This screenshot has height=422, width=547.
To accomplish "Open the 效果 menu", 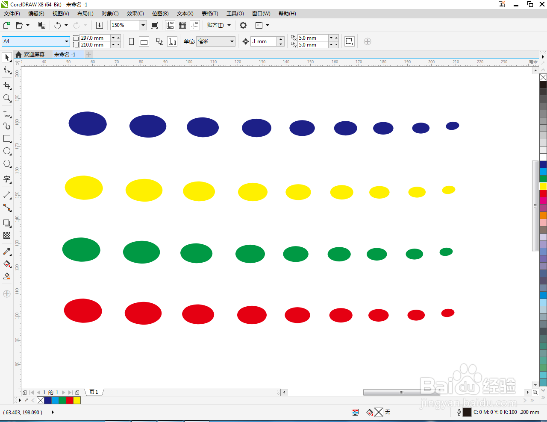I will point(135,14).
